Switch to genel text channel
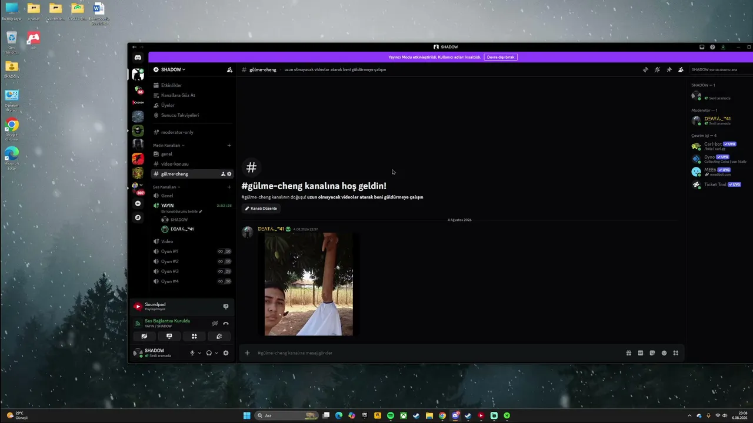Screen dimensions: 753x423 click(x=192, y=154)
